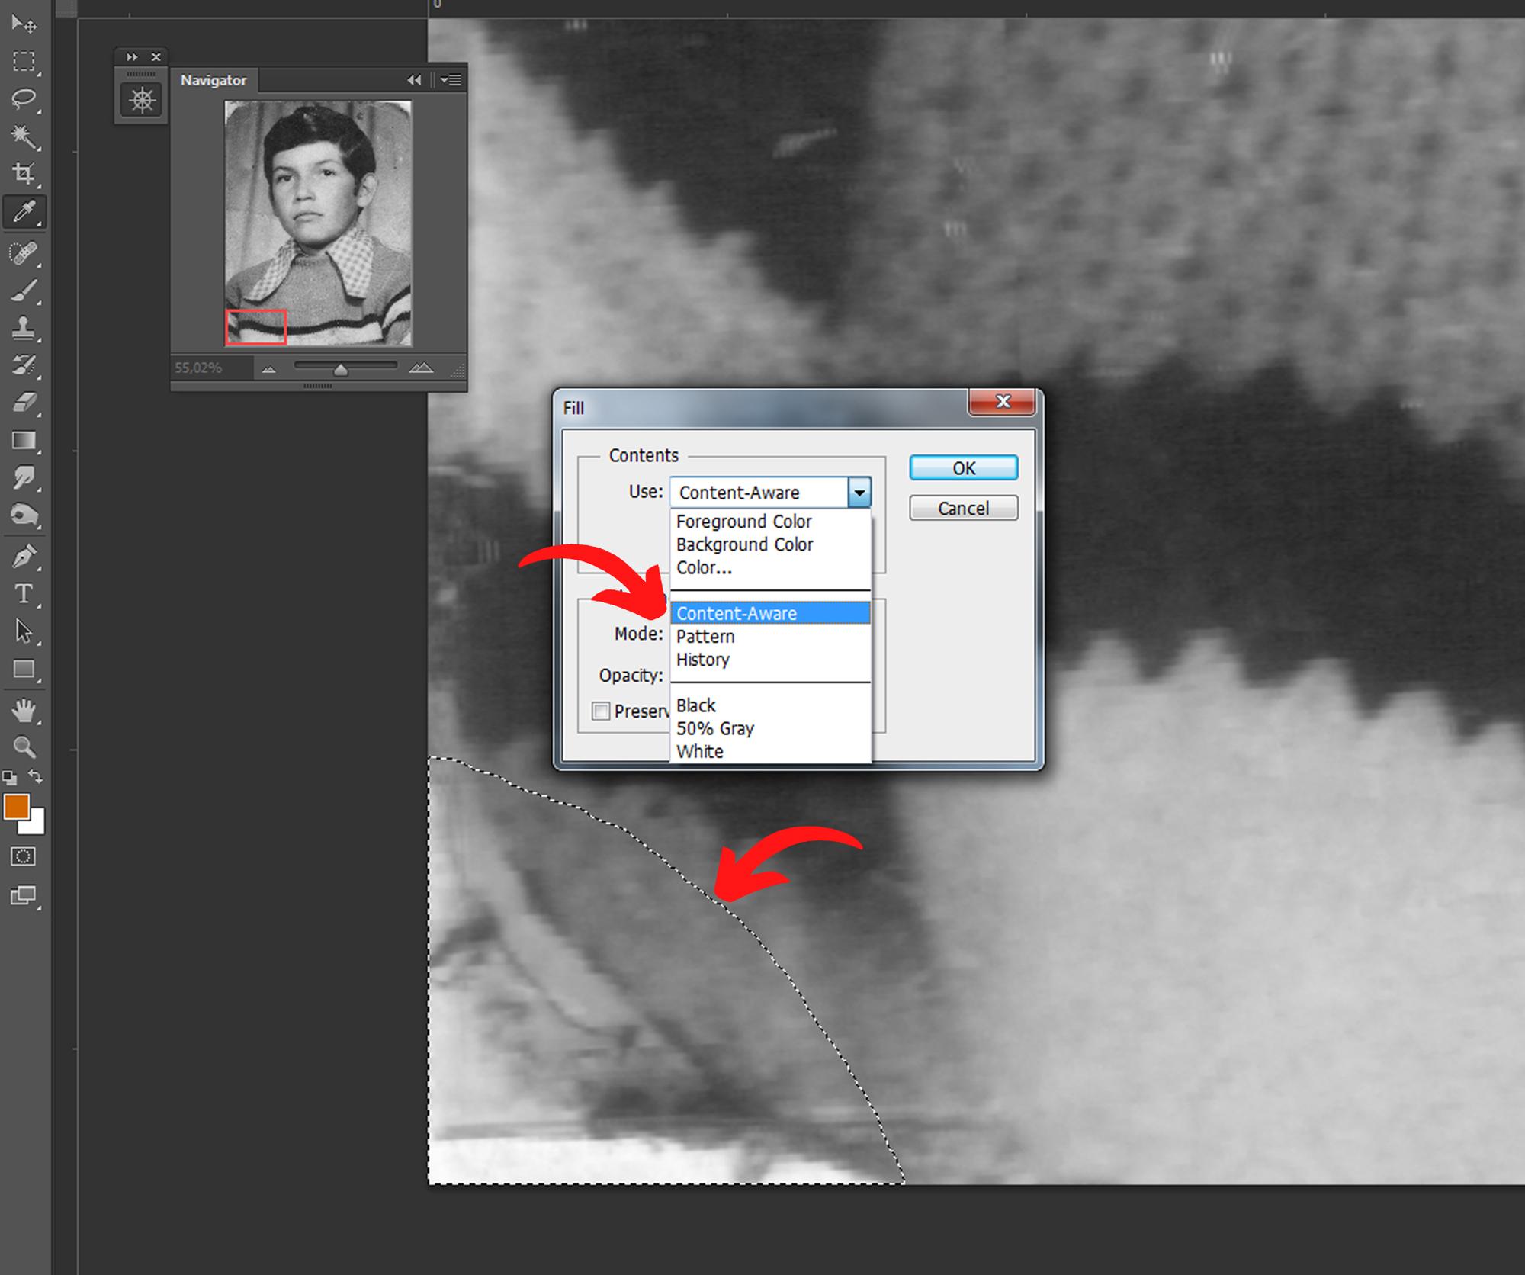The image size is (1525, 1275).
Task: Cancel the Fill dialog
Action: [963, 509]
